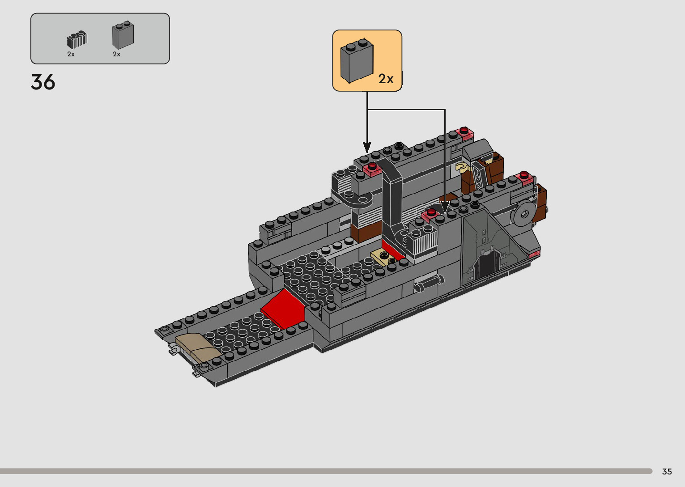
Task: Click the page progress bar at bottom
Action: pos(326,471)
